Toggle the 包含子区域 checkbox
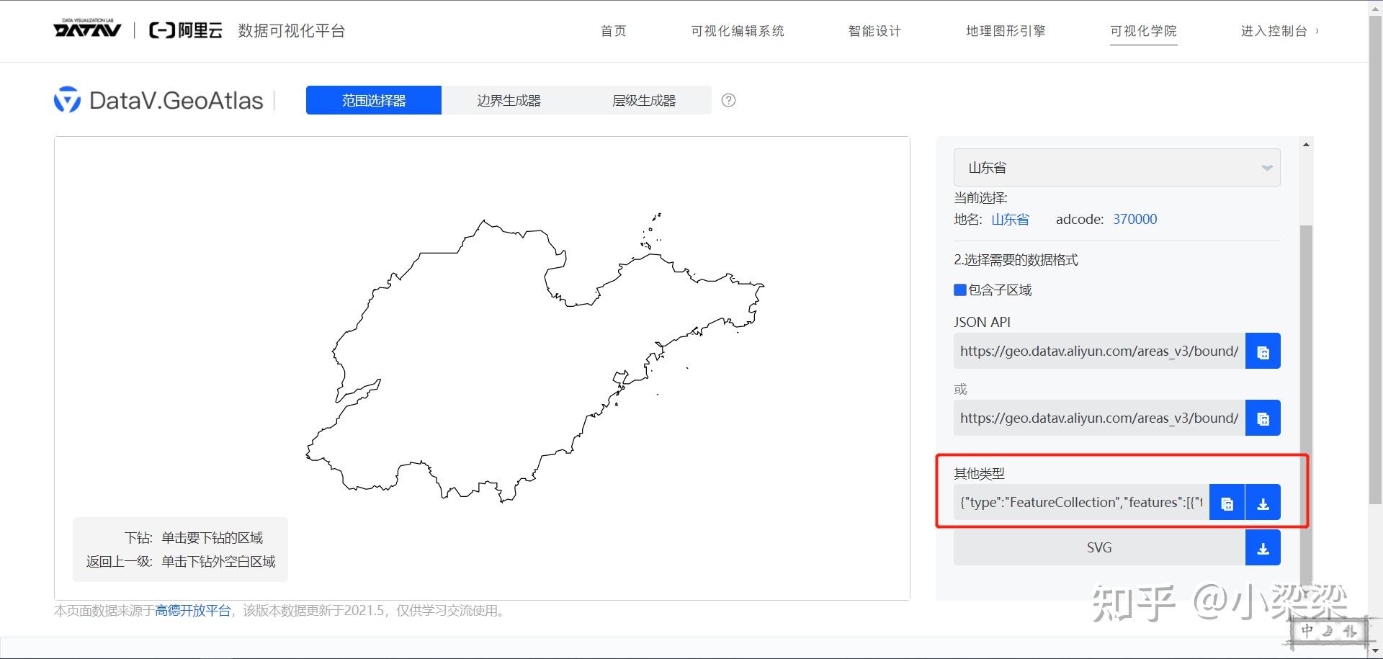Screen dimensions: 1383x659 pos(959,290)
